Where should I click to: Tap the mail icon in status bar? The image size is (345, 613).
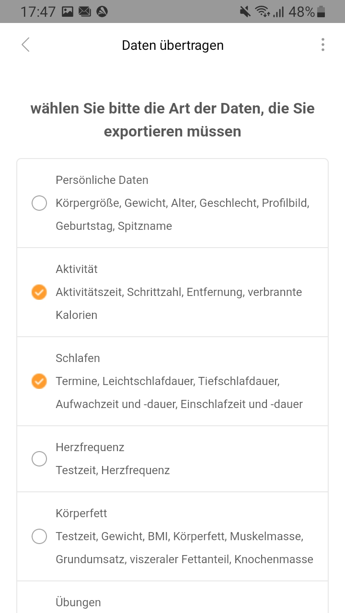[x=84, y=11]
